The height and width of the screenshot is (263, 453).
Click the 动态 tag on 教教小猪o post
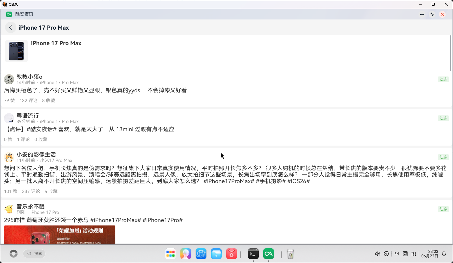click(443, 79)
